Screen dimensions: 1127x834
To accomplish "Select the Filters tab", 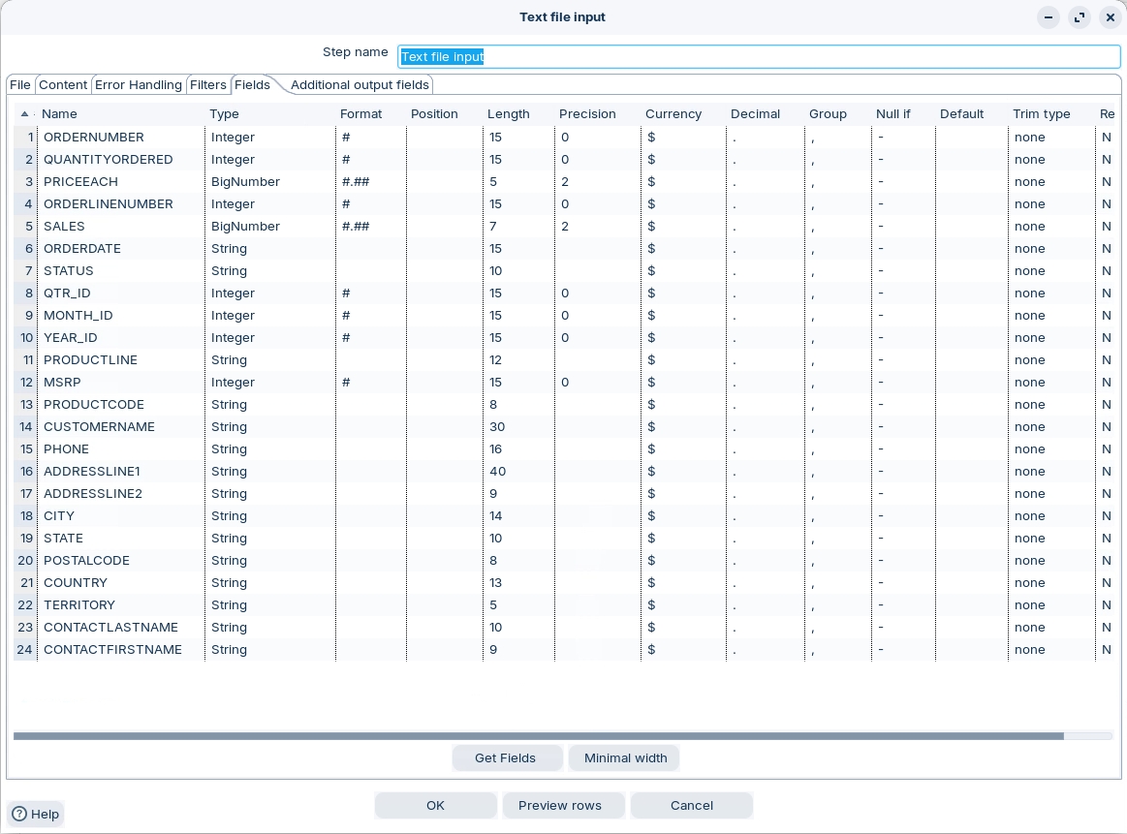I will click(207, 85).
